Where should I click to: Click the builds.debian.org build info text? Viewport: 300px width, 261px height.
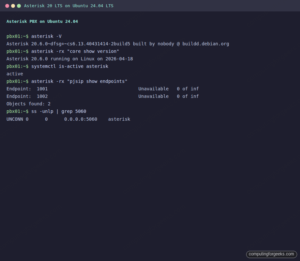click(205, 44)
